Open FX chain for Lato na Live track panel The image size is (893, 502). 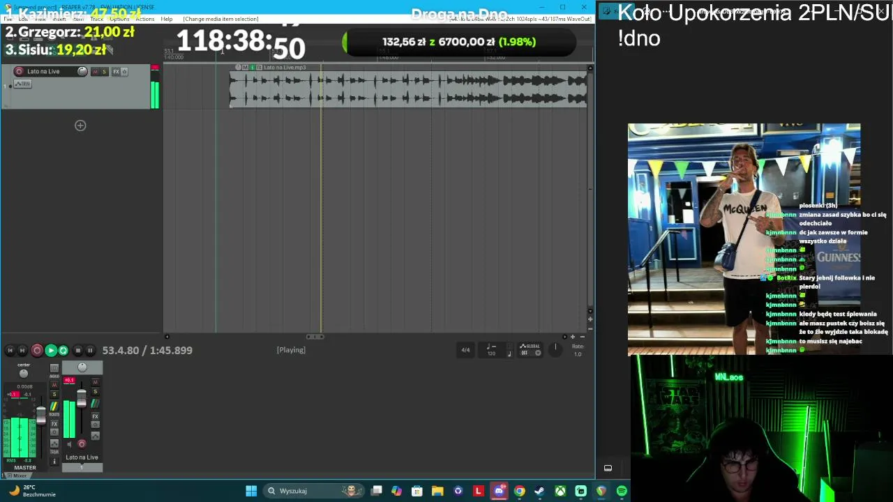(x=116, y=72)
